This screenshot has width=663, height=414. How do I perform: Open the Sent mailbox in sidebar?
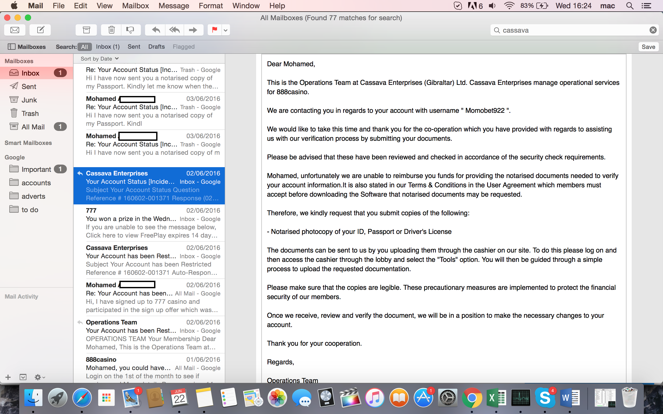point(37,86)
